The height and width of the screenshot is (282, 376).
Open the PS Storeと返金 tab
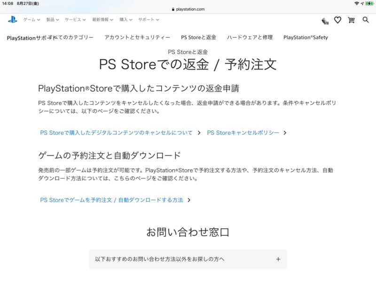(198, 37)
